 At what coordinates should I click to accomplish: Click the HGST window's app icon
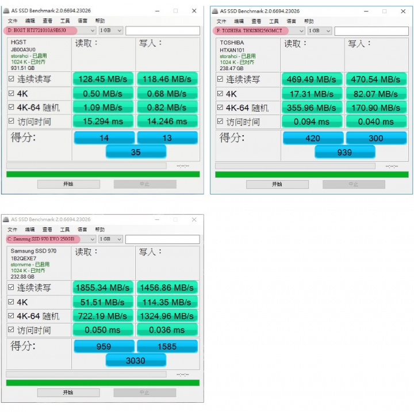6,10
